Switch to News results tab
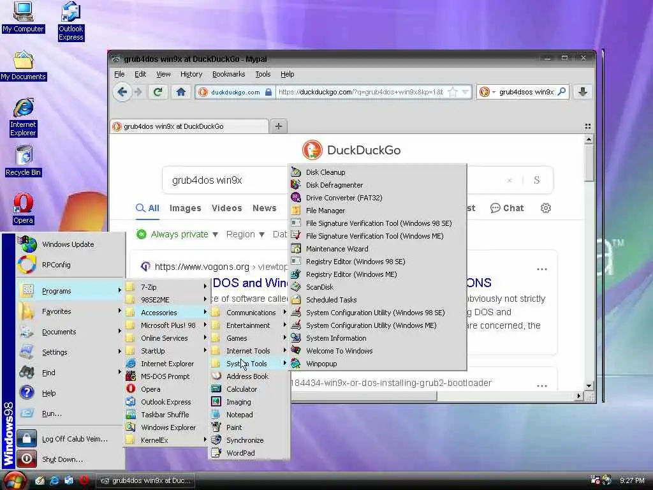 [x=265, y=208]
